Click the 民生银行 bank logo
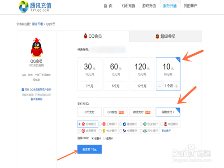This screenshot has height=168, width=224. [145, 131]
